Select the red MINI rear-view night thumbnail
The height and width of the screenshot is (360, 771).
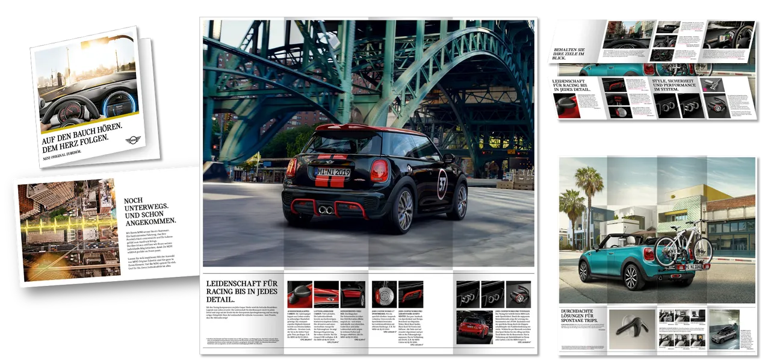474,327
